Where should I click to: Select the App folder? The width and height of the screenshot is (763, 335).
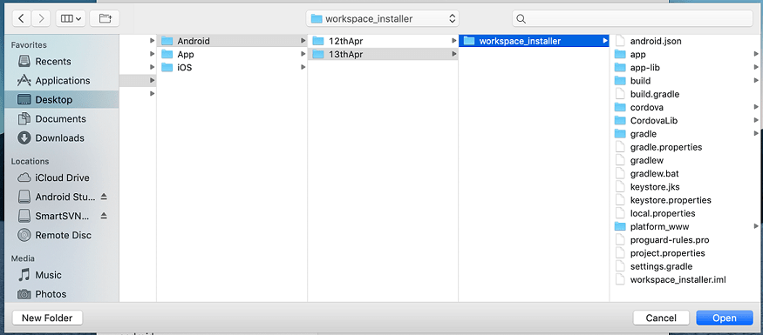pos(232,54)
